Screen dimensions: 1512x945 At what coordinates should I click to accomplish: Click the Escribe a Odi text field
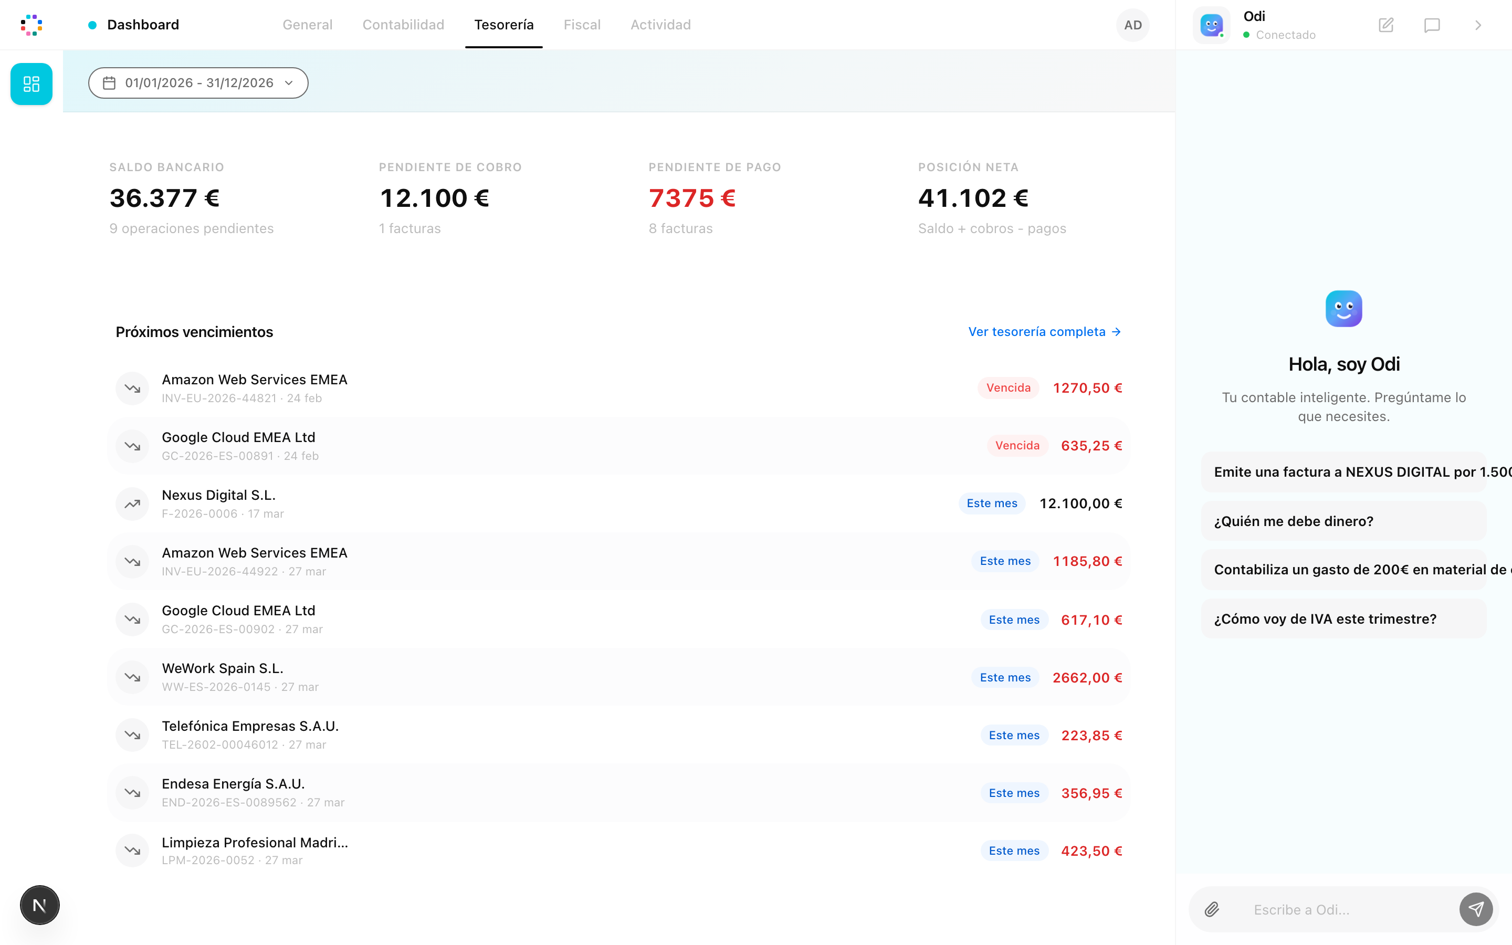1343,909
